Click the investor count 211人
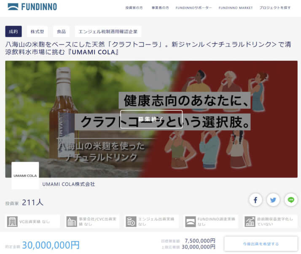301x254 pixels. pos(32,203)
